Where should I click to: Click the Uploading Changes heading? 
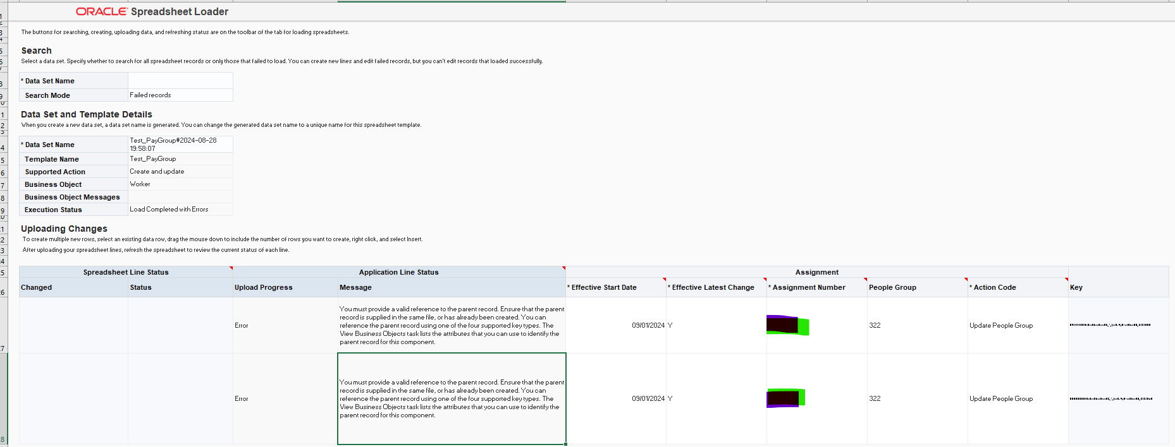(x=64, y=229)
